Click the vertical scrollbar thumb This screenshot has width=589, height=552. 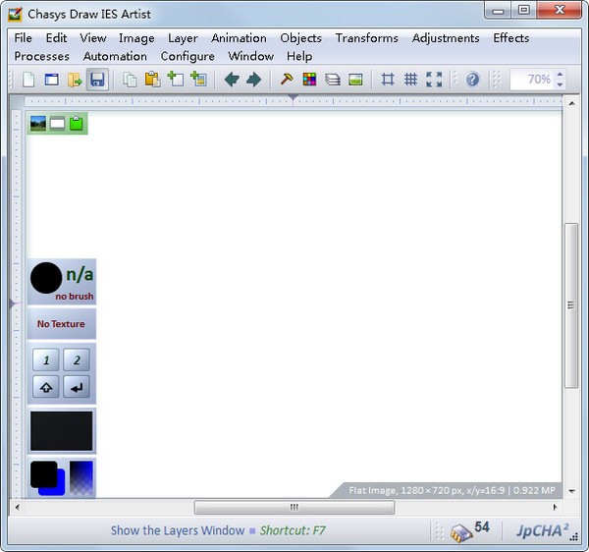coord(571,305)
